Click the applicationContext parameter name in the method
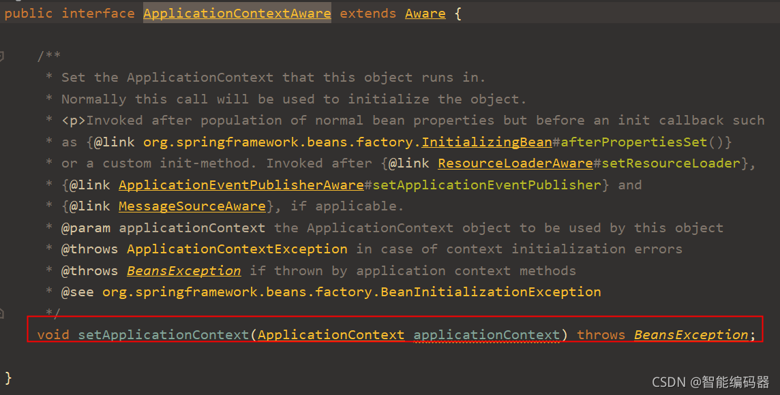 [487, 335]
